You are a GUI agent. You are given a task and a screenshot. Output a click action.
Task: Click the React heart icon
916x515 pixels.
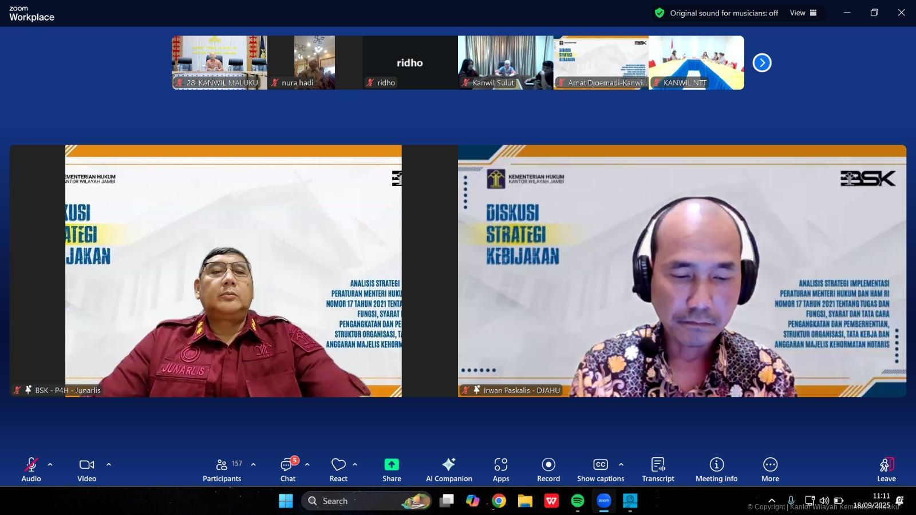[338, 470]
